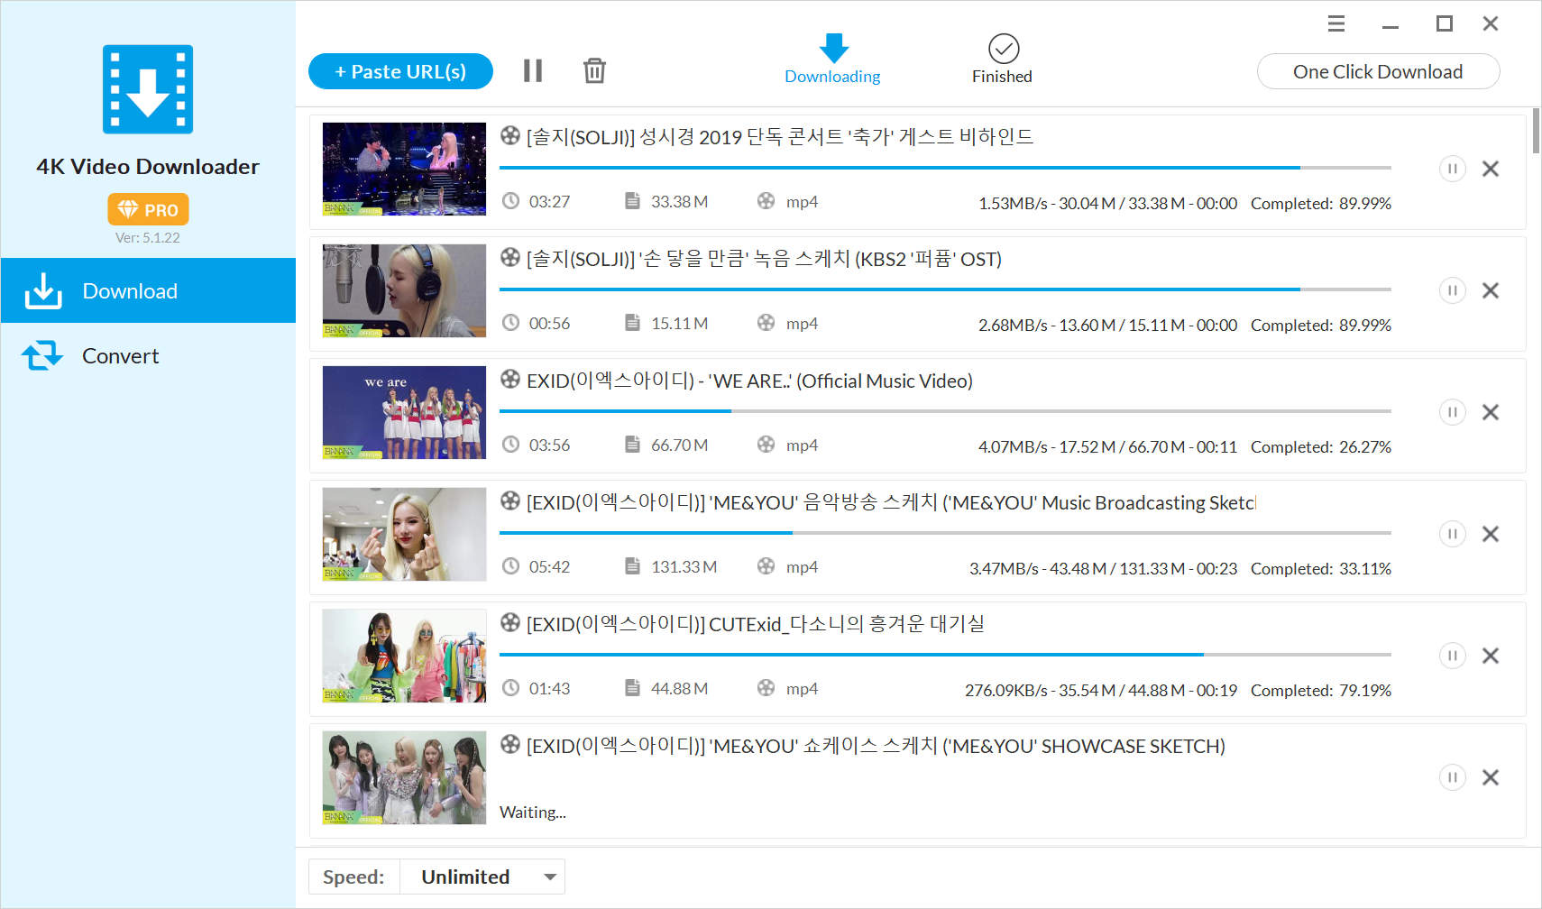Click the Downloading tab arrow icon

click(834, 47)
